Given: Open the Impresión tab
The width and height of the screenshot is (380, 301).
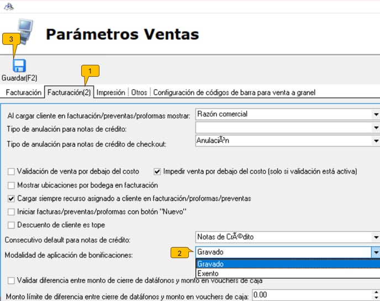Looking at the screenshot, I should point(111,92).
